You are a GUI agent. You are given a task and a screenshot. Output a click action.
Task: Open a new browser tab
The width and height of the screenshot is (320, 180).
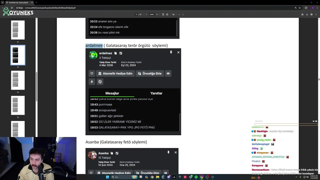coord(36,2)
